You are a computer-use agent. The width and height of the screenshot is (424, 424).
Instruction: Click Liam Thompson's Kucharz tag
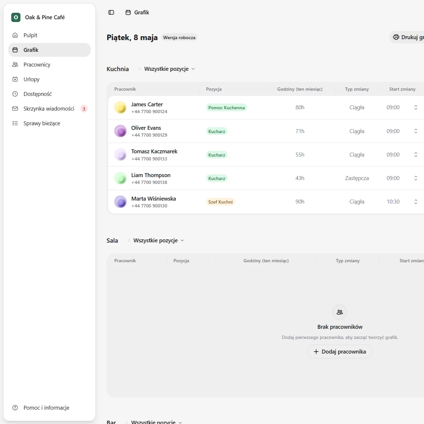[217, 178]
